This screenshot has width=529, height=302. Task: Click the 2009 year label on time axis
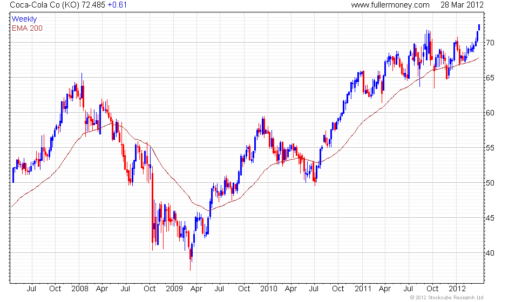point(174,289)
